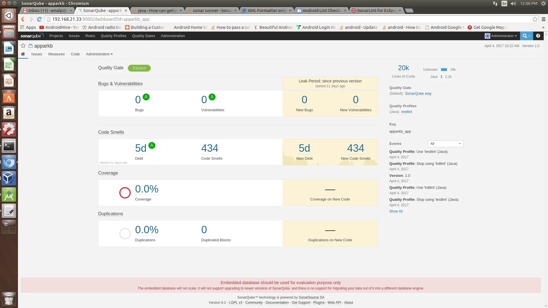The width and height of the screenshot is (548, 308).
Task: Toggle the sound volume indicator
Action: click(513, 3)
